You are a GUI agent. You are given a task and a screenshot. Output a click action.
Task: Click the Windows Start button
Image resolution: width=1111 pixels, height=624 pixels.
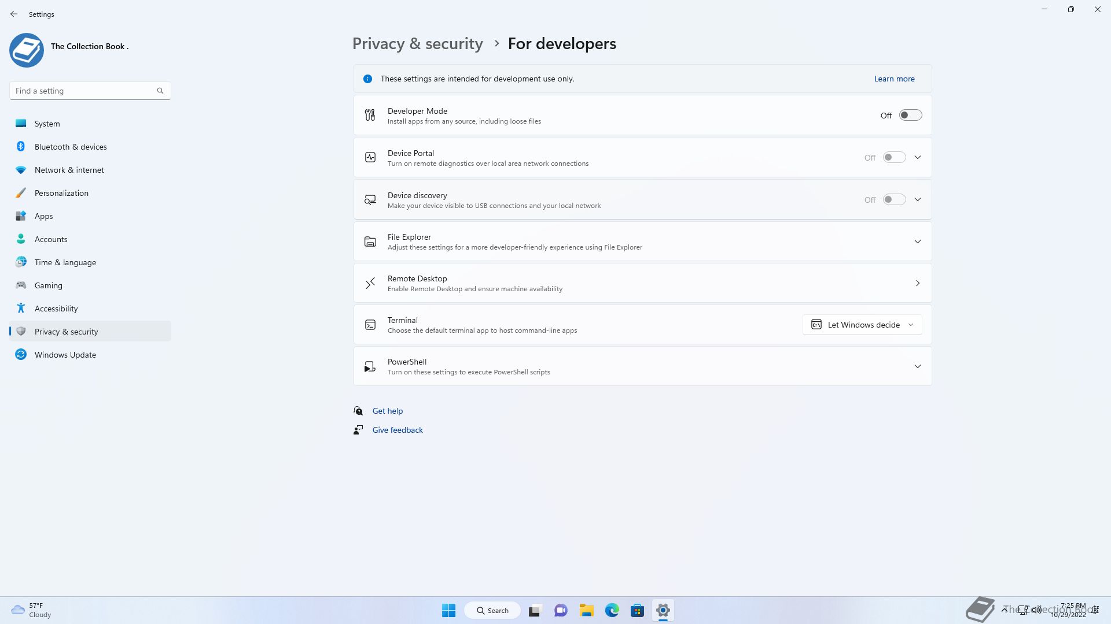(x=448, y=610)
